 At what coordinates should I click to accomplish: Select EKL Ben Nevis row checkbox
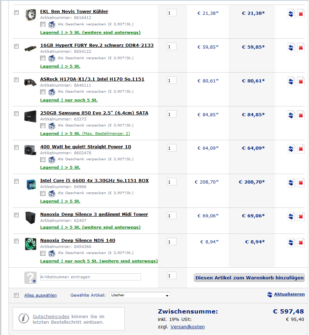click(x=17, y=13)
